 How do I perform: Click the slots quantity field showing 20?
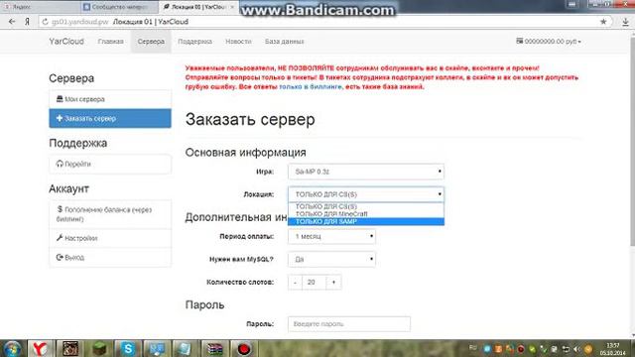coord(314,282)
